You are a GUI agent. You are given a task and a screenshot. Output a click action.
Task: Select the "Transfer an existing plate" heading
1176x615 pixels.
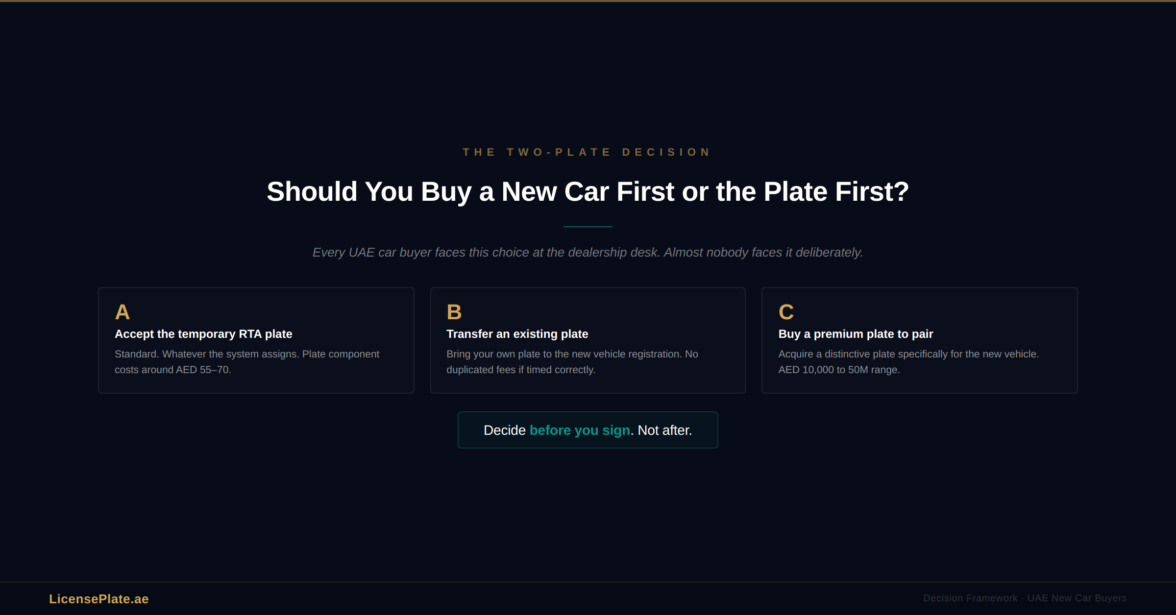click(x=517, y=334)
